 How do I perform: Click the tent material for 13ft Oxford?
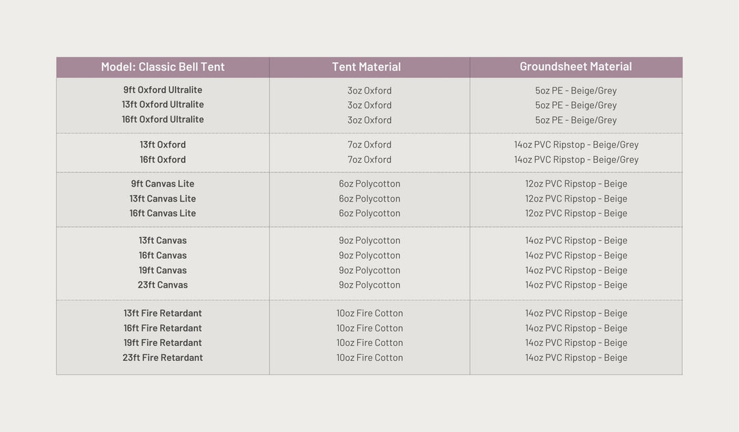tap(369, 145)
